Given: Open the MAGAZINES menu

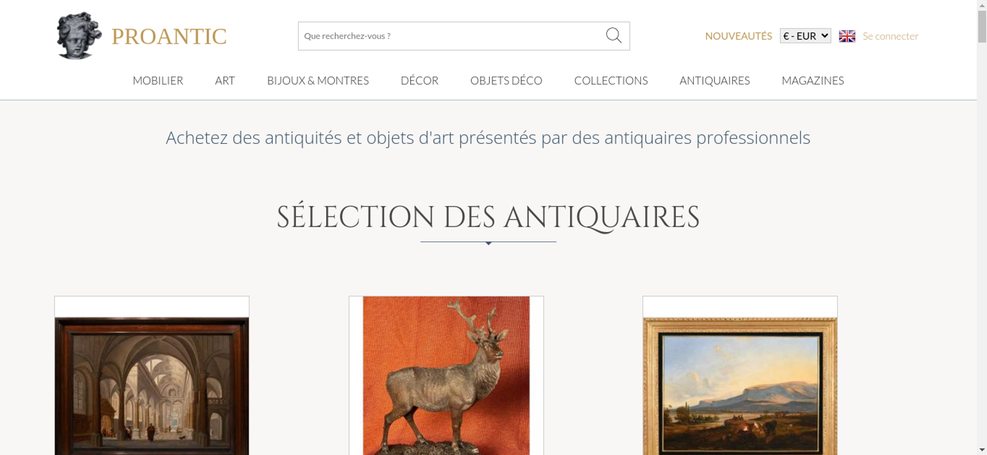Looking at the screenshot, I should (813, 80).
